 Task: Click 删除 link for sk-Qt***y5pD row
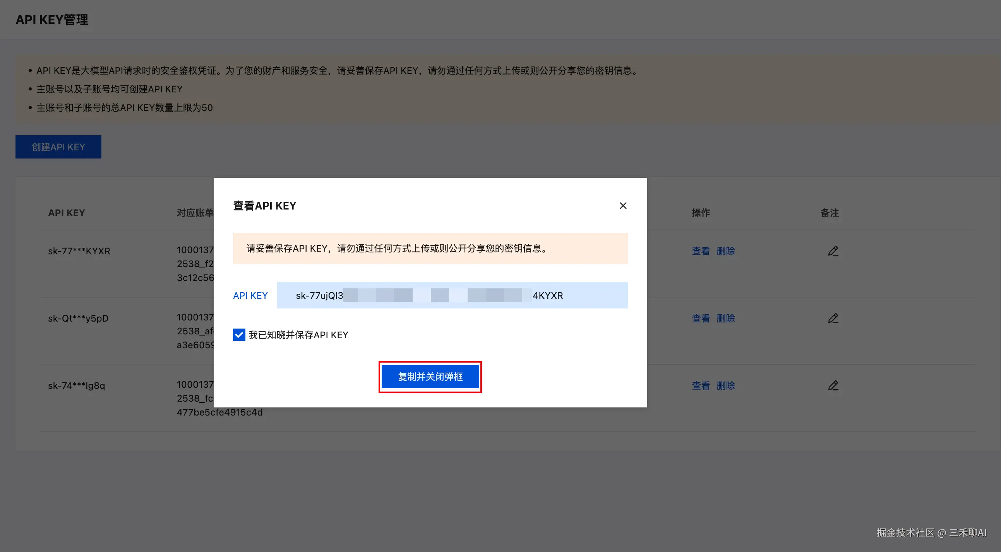pos(725,318)
